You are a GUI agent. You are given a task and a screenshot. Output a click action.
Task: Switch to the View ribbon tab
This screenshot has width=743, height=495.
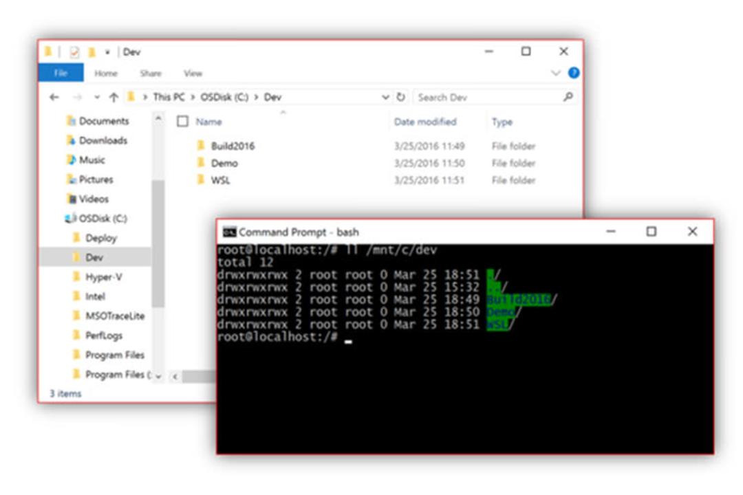click(193, 74)
